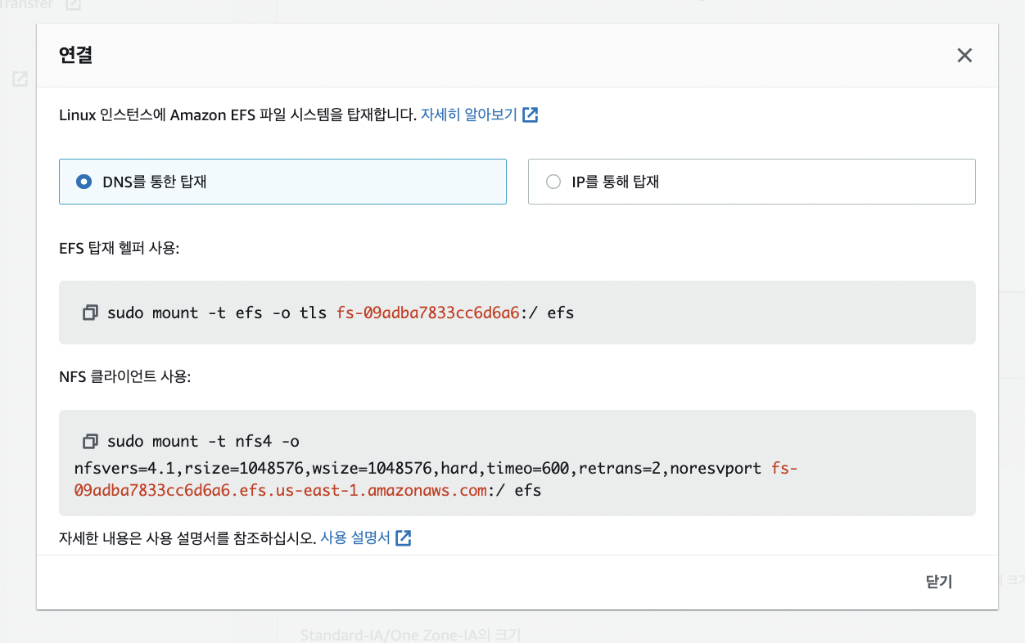Screen dimensions: 1025x643
Task: Click the 연결 dialog title
Action: coord(75,55)
